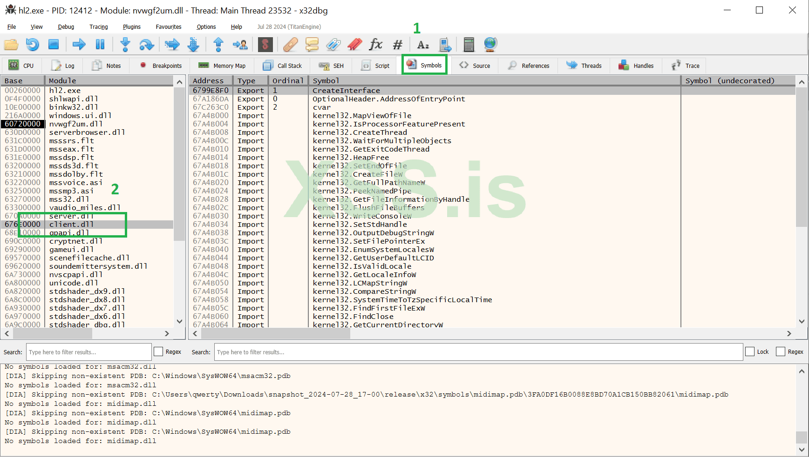
Task: Open the Plugins menu
Action: click(131, 27)
